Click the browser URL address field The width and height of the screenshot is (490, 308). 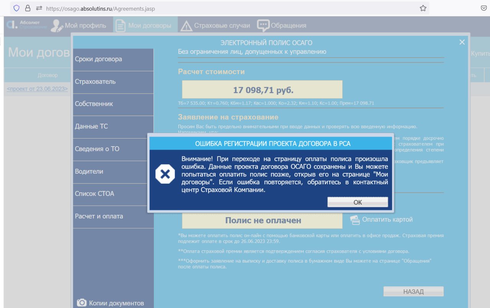pyautogui.click(x=230, y=8)
